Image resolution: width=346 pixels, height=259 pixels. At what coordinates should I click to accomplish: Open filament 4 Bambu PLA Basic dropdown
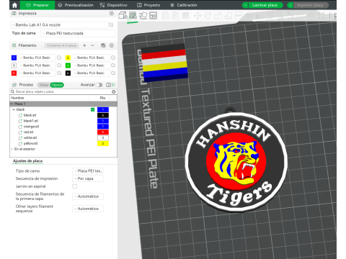click(91, 65)
